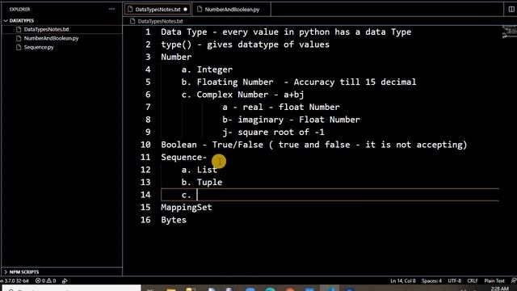Viewport: 517px width, 291px height.
Task: Click the taskbar clock showing 2:28 AM
Action: pos(499,289)
